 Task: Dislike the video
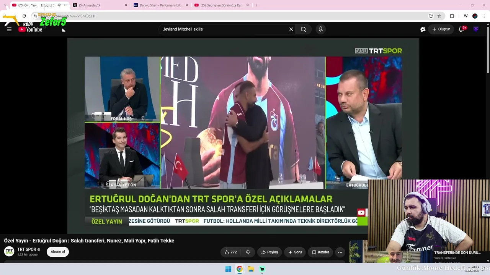pyautogui.click(x=248, y=252)
